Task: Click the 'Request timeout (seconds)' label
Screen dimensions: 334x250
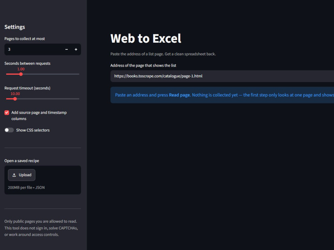Action: (27, 88)
